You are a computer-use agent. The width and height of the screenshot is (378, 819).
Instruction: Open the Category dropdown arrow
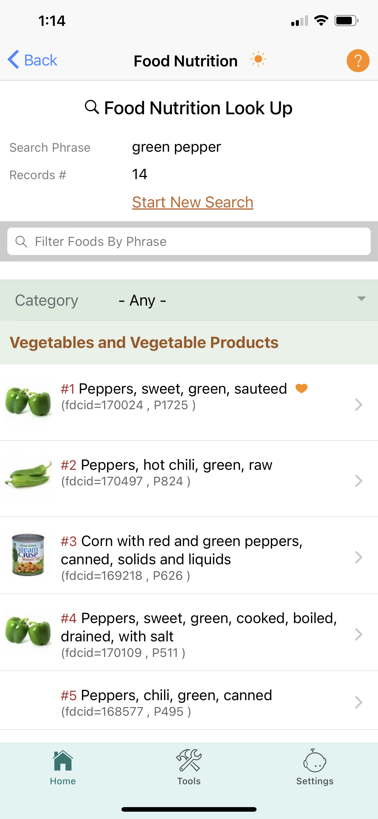[361, 299]
